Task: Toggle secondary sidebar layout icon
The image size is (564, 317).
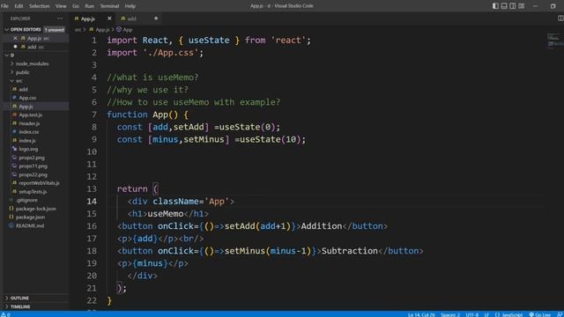Action: pyautogui.click(x=513, y=6)
